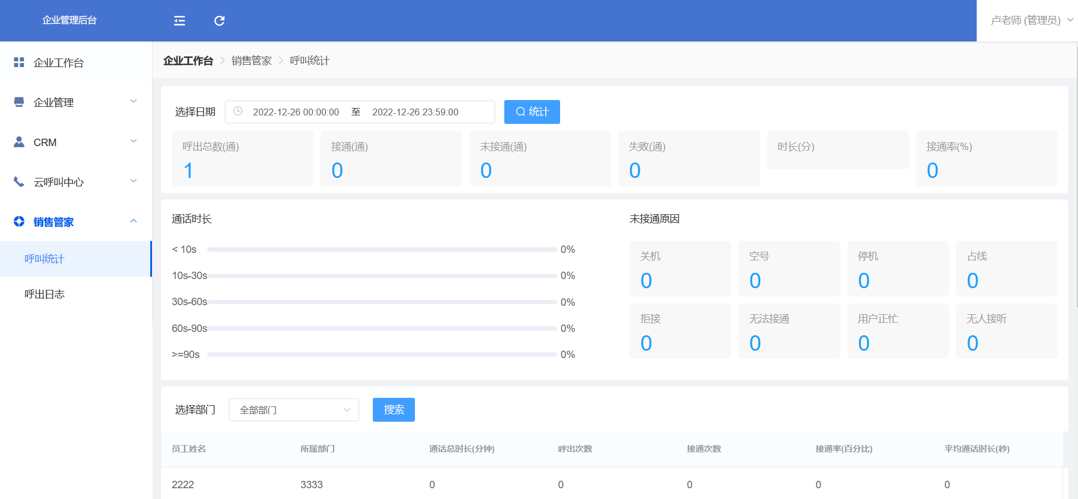The image size is (1078, 499).
Task: Click 销售管家 breadcrumb
Action: coord(252,61)
